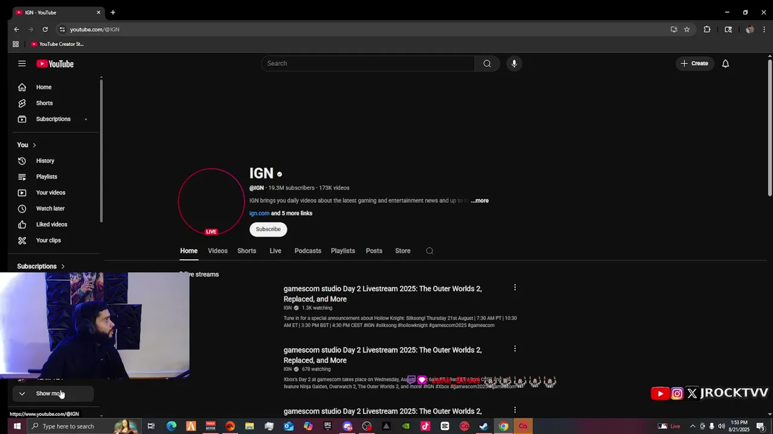The width and height of the screenshot is (773, 434).
Task: Click the address bar URL youtube.com/@IGN
Action: tap(94, 30)
